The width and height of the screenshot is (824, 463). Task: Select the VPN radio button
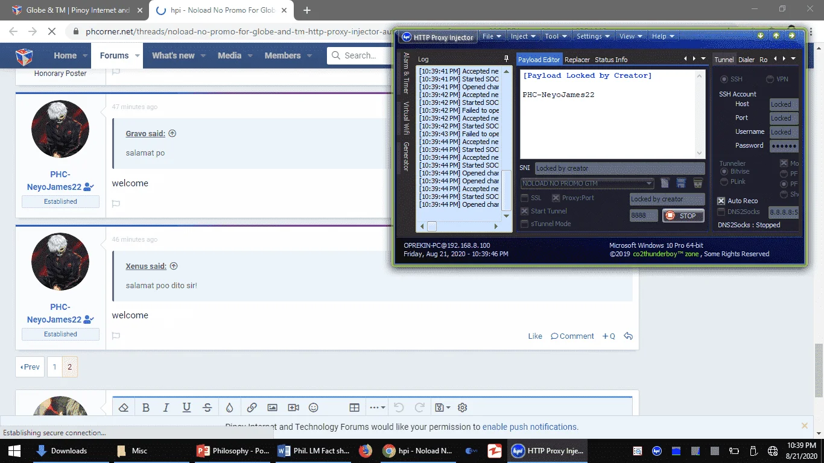(x=770, y=79)
